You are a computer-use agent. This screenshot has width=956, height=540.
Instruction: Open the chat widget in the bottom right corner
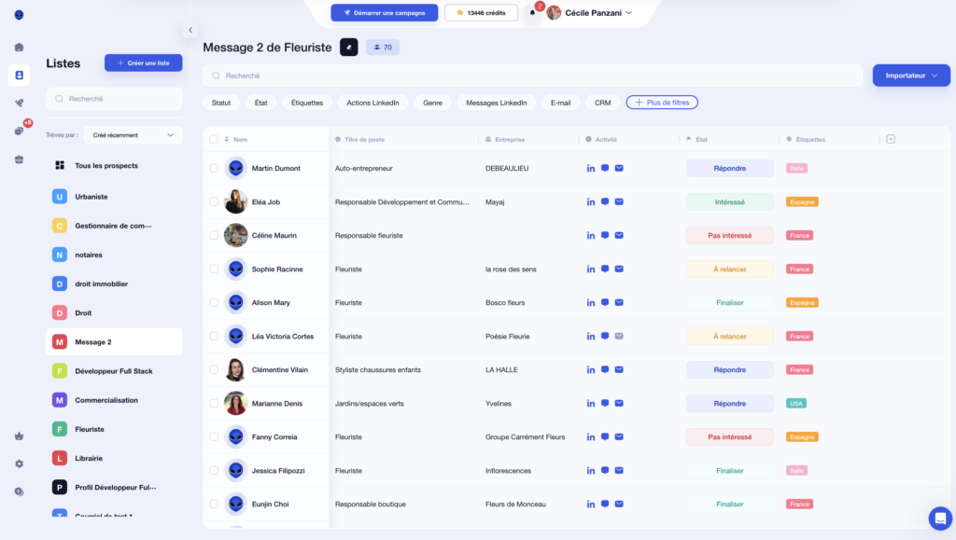pos(940,518)
